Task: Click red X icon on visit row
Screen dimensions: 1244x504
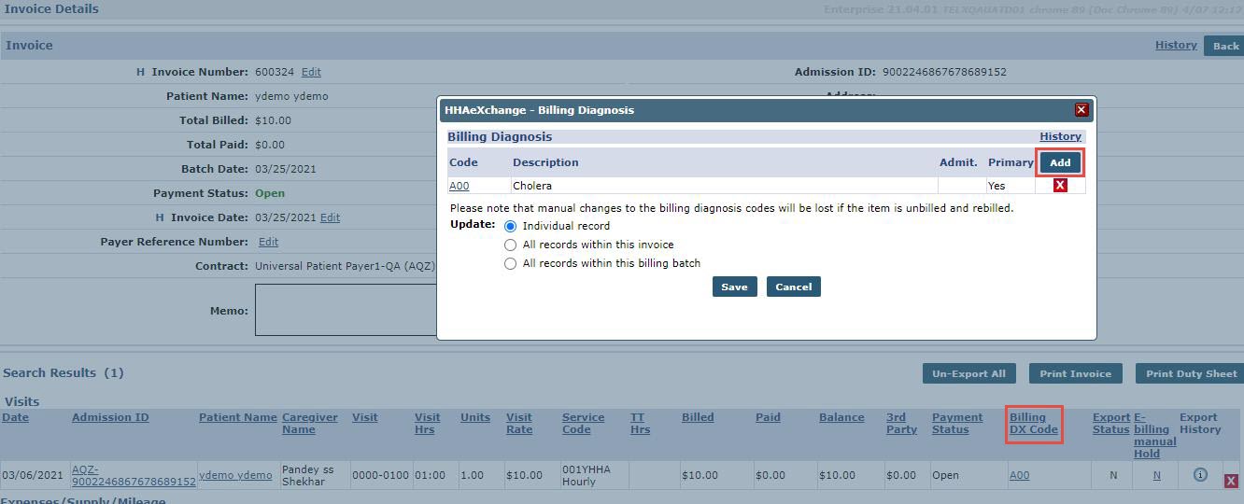Action: tap(1231, 481)
